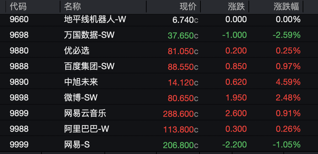Sort by the 涨跌 column header
The width and height of the screenshot is (318, 154).
(236, 7)
